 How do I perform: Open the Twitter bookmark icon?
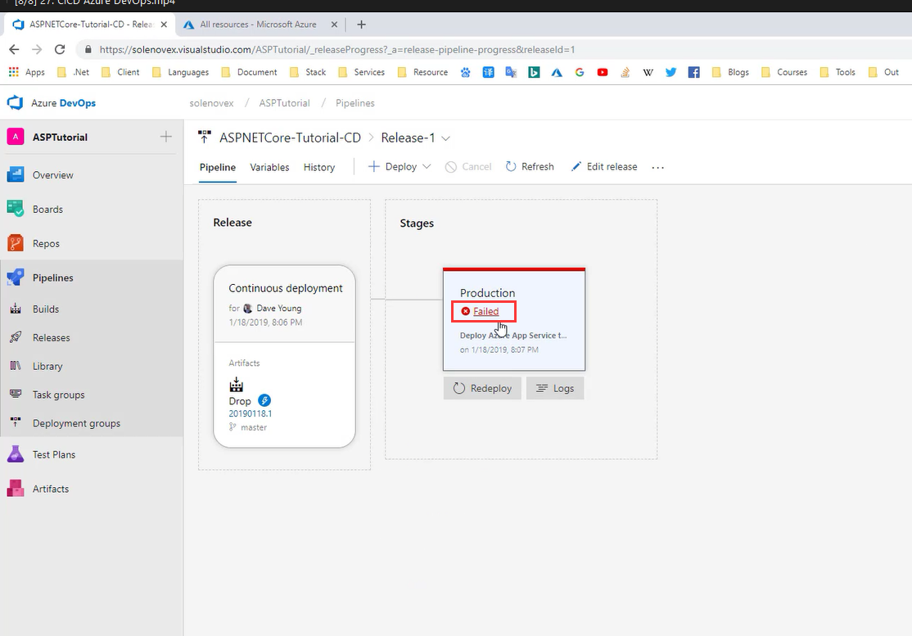671,72
